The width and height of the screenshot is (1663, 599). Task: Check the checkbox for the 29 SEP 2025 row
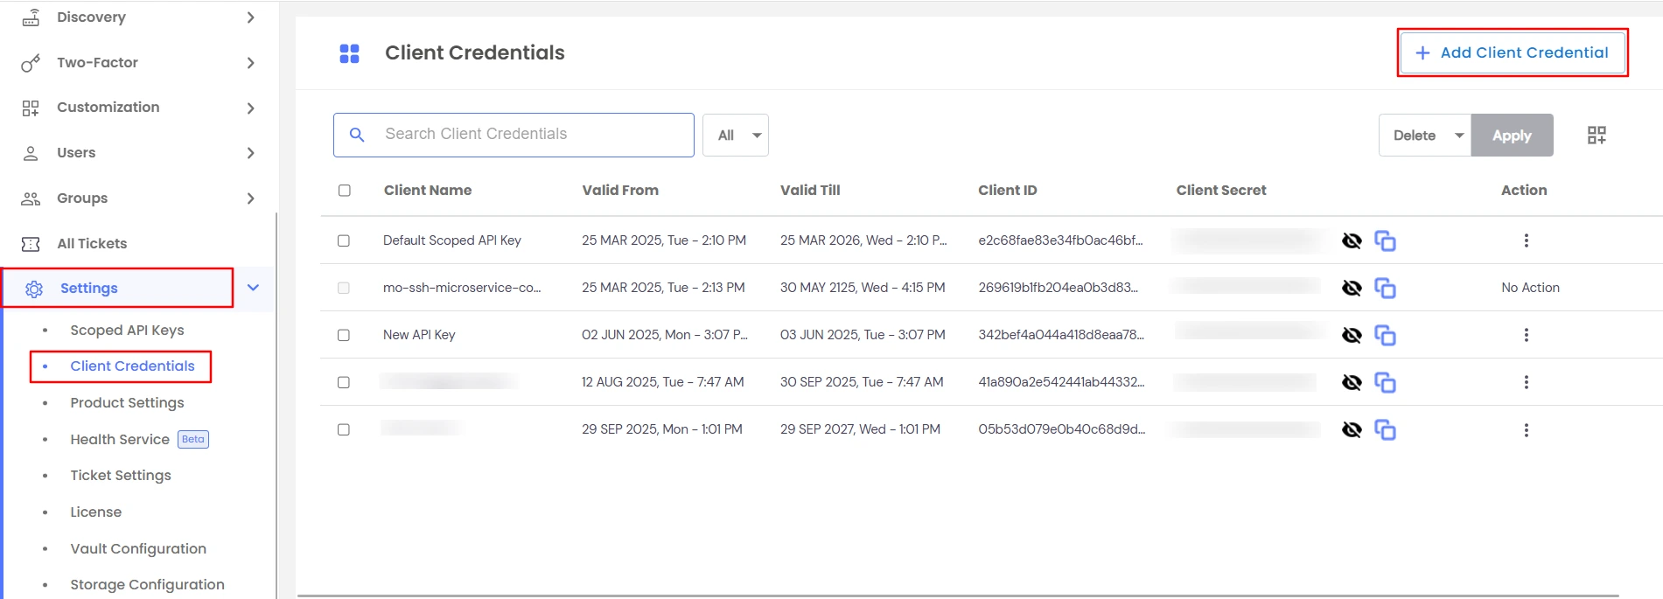click(344, 429)
